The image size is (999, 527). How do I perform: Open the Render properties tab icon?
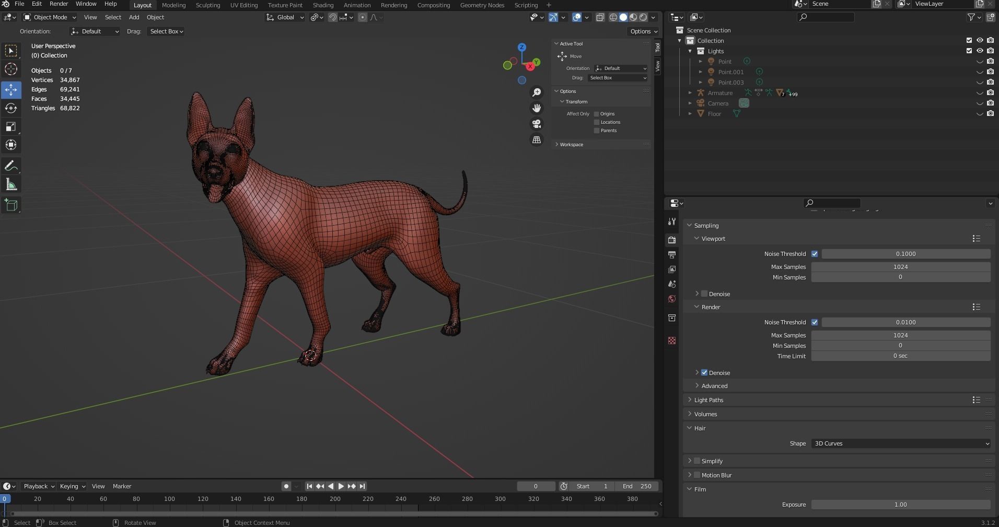[x=672, y=240]
